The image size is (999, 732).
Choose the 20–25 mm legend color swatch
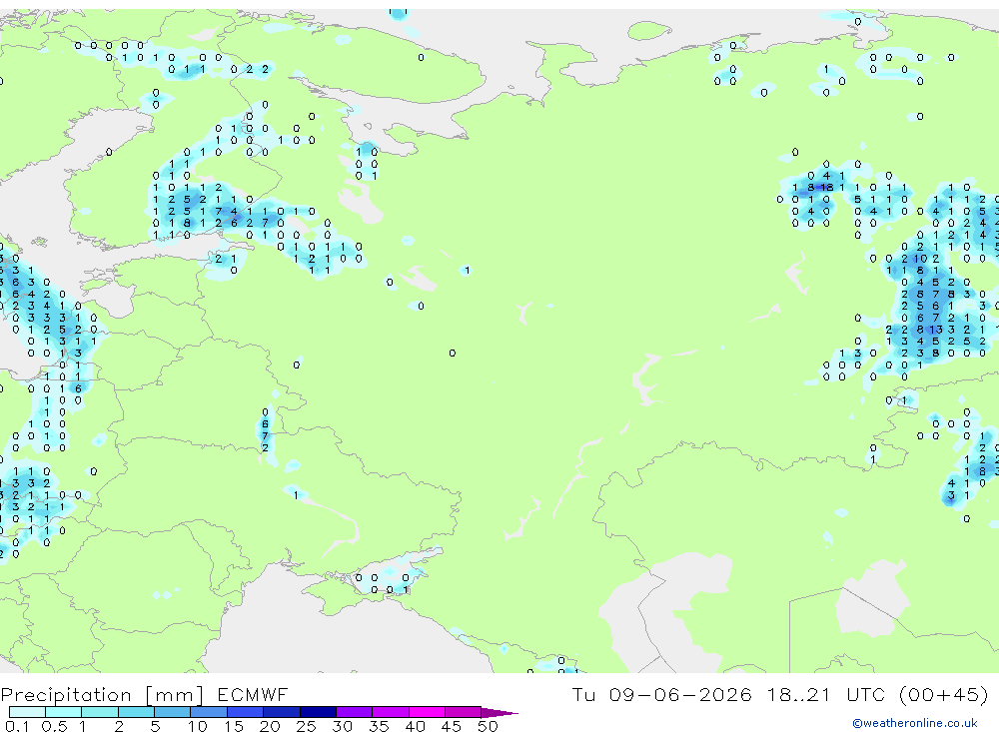point(282,712)
